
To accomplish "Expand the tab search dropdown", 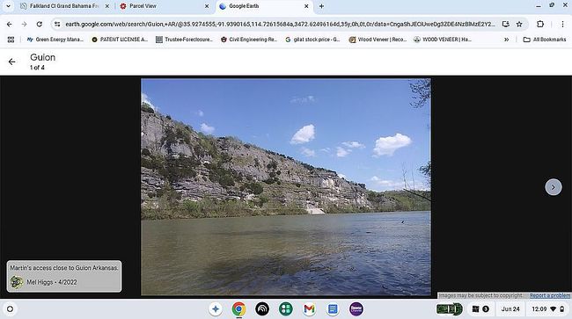I will coord(8,6).
